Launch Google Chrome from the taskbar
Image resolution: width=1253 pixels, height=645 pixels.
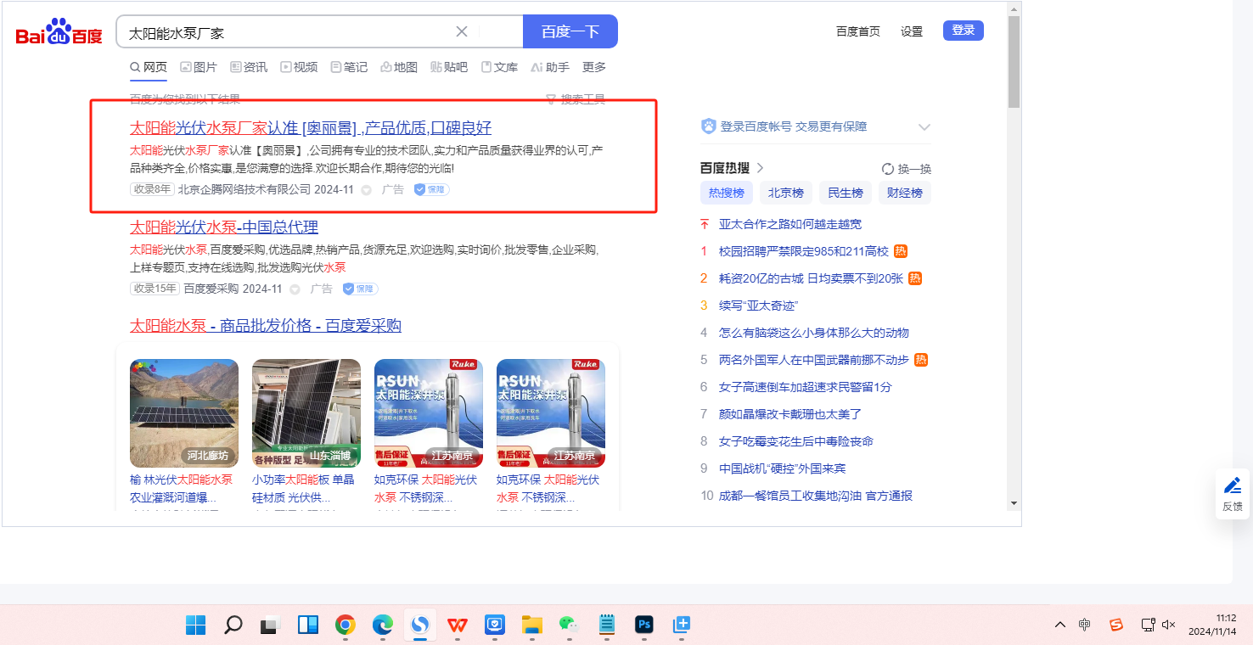(346, 625)
